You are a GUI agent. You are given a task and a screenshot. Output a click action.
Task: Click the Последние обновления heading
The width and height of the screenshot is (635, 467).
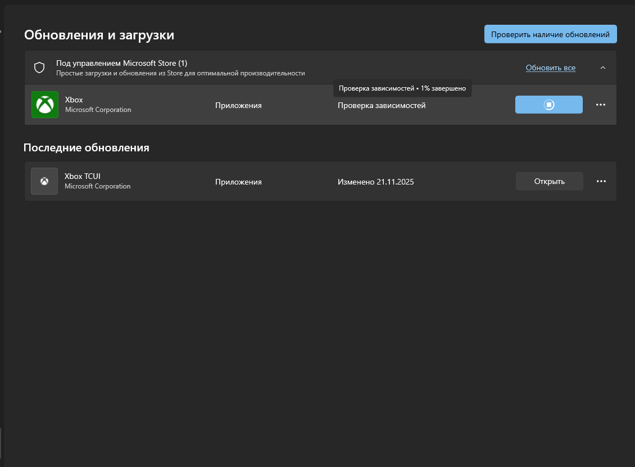[x=87, y=147]
